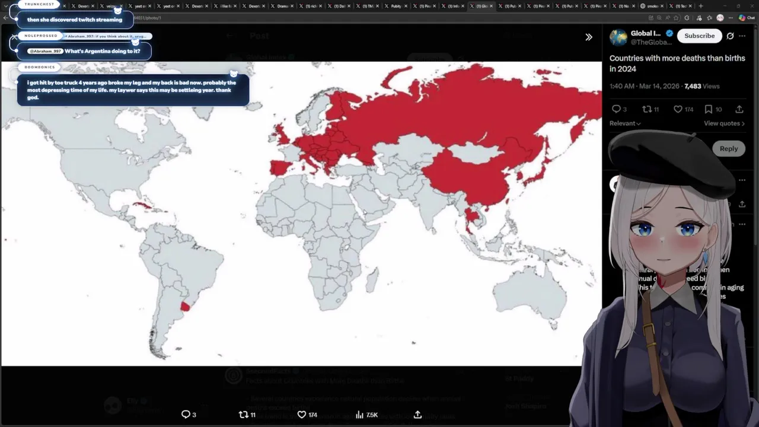Subscribe to Global Index account
Image resolution: width=759 pixels, height=427 pixels.
tap(699, 36)
